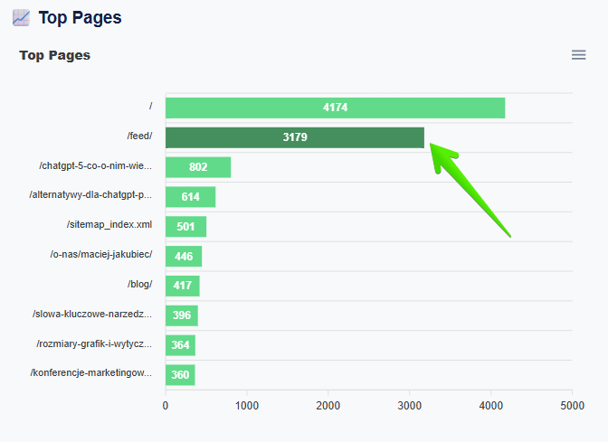Open the chart hamburger menu
This screenshot has height=442, width=608.
coord(578,55)
